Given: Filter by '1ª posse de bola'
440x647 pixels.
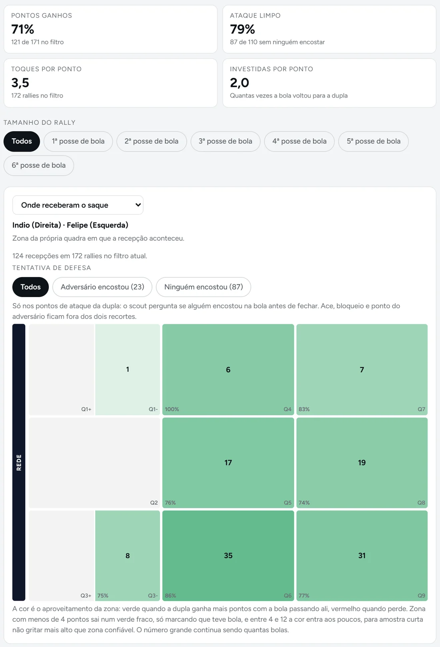Looking at the screenshot, I should [78, 141].
